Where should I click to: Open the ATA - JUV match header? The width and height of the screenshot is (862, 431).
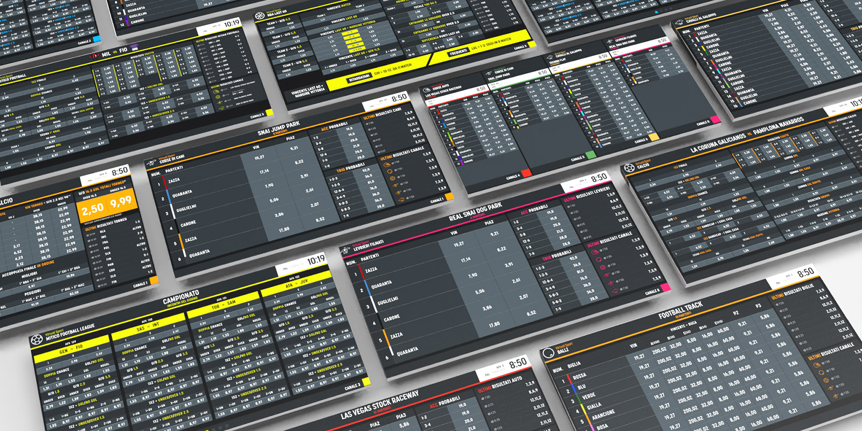click(296, 282)
